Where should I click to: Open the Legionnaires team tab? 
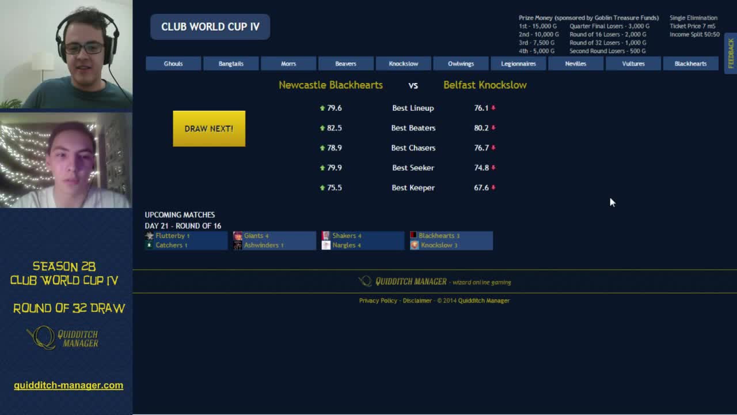point(518,63)
